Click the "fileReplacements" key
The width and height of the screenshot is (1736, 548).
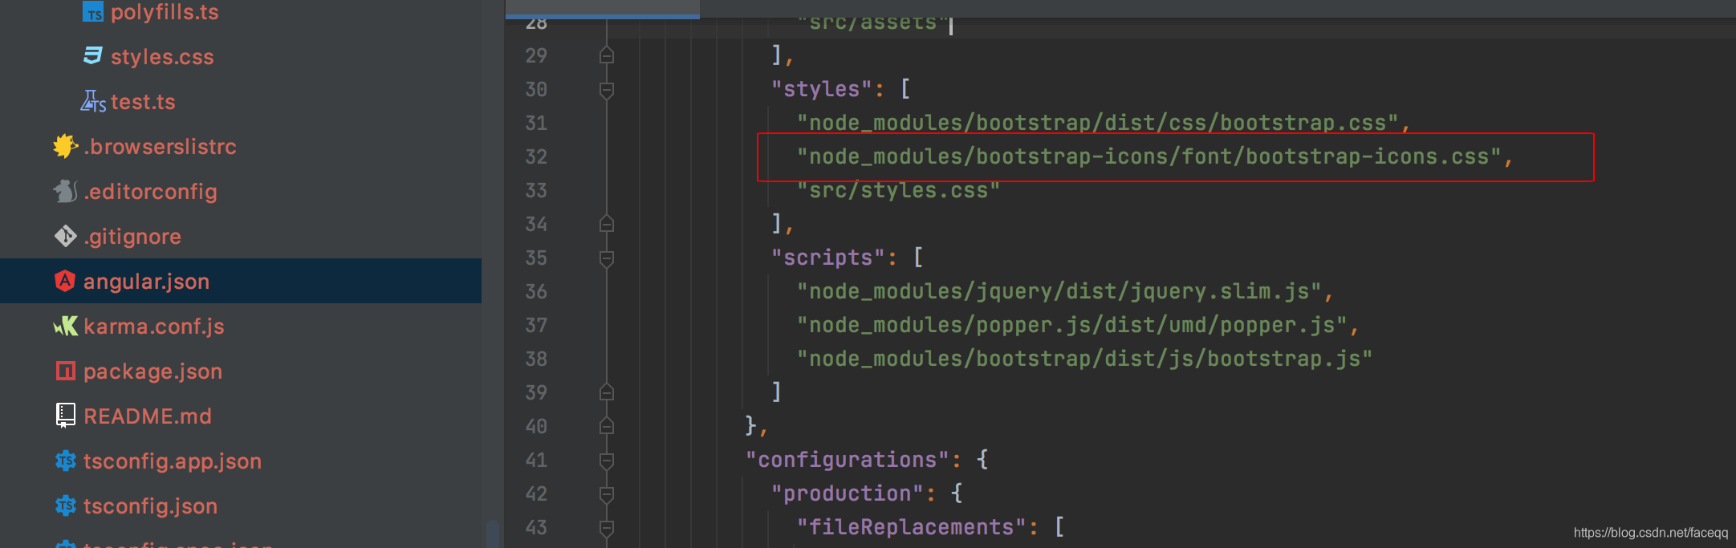coord(911,527)
